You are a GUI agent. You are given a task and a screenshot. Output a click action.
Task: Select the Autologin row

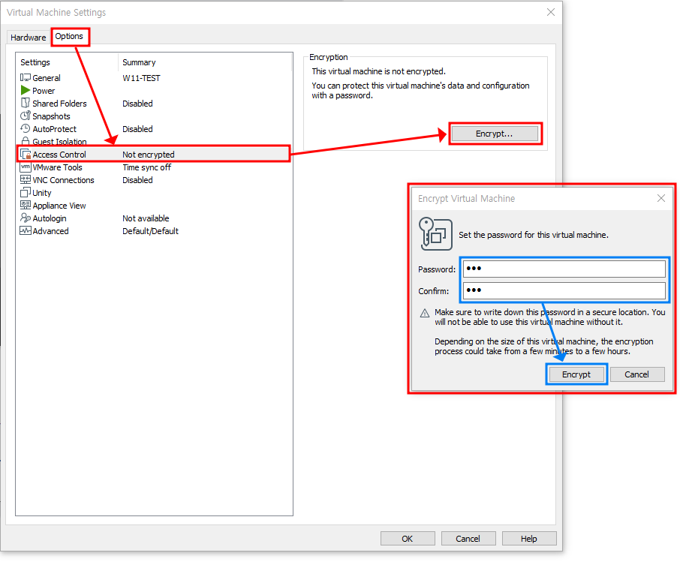click(154, 218)
